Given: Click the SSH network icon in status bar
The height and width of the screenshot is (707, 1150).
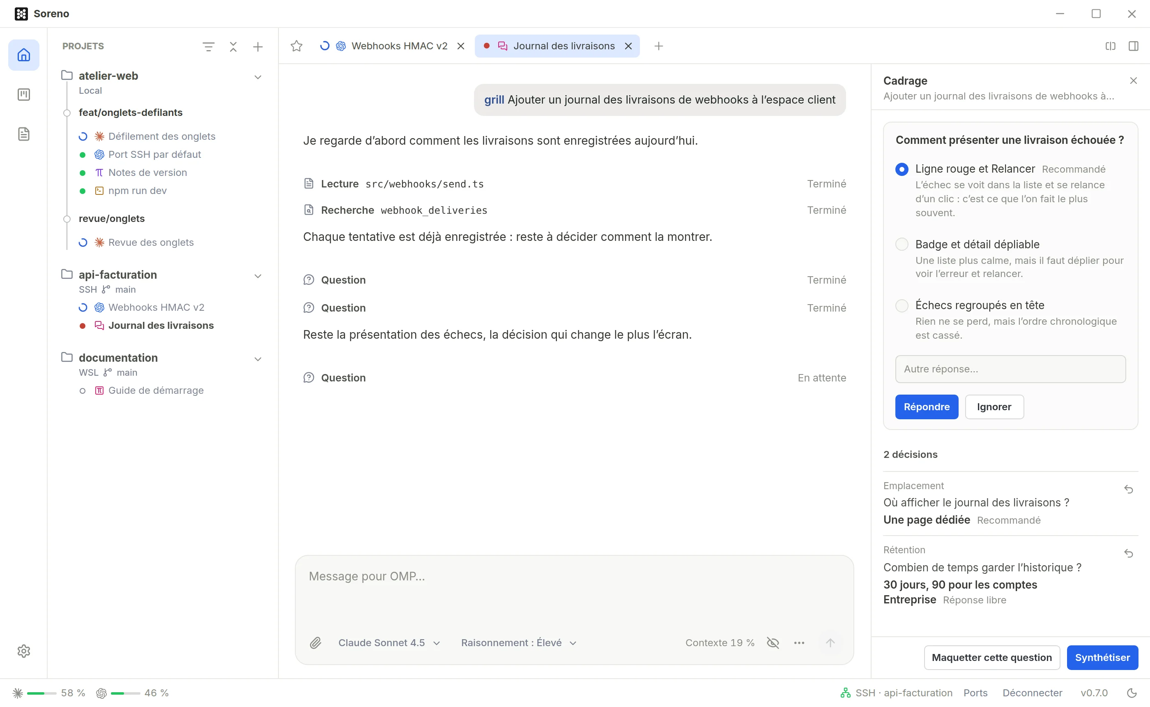Looking at the screenshot, I should (x=845, y=693).
